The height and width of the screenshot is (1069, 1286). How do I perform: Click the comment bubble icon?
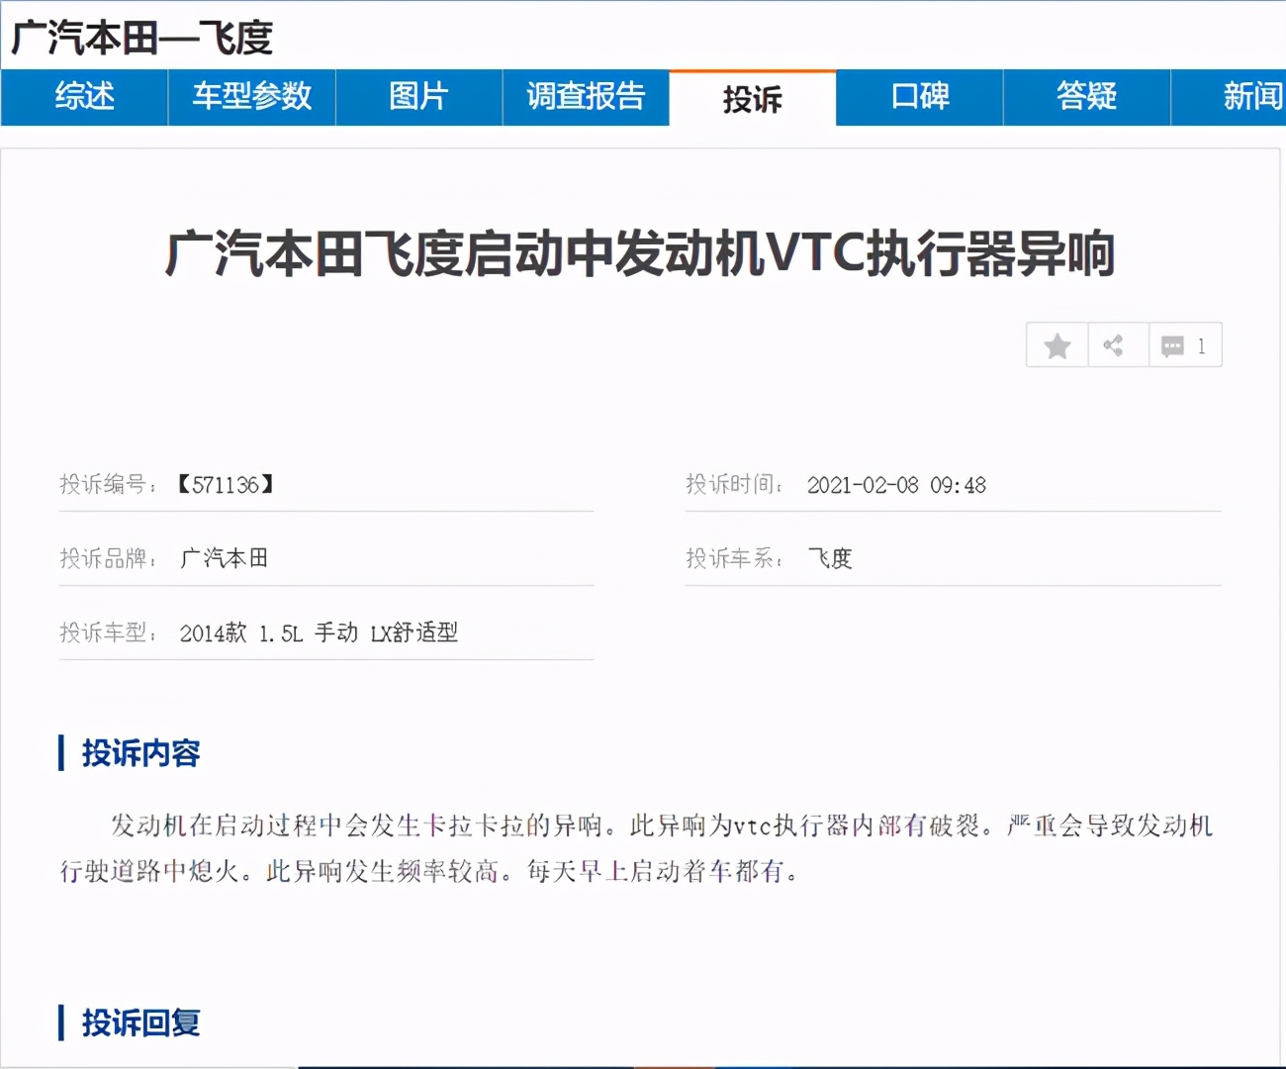point(1173,344)
